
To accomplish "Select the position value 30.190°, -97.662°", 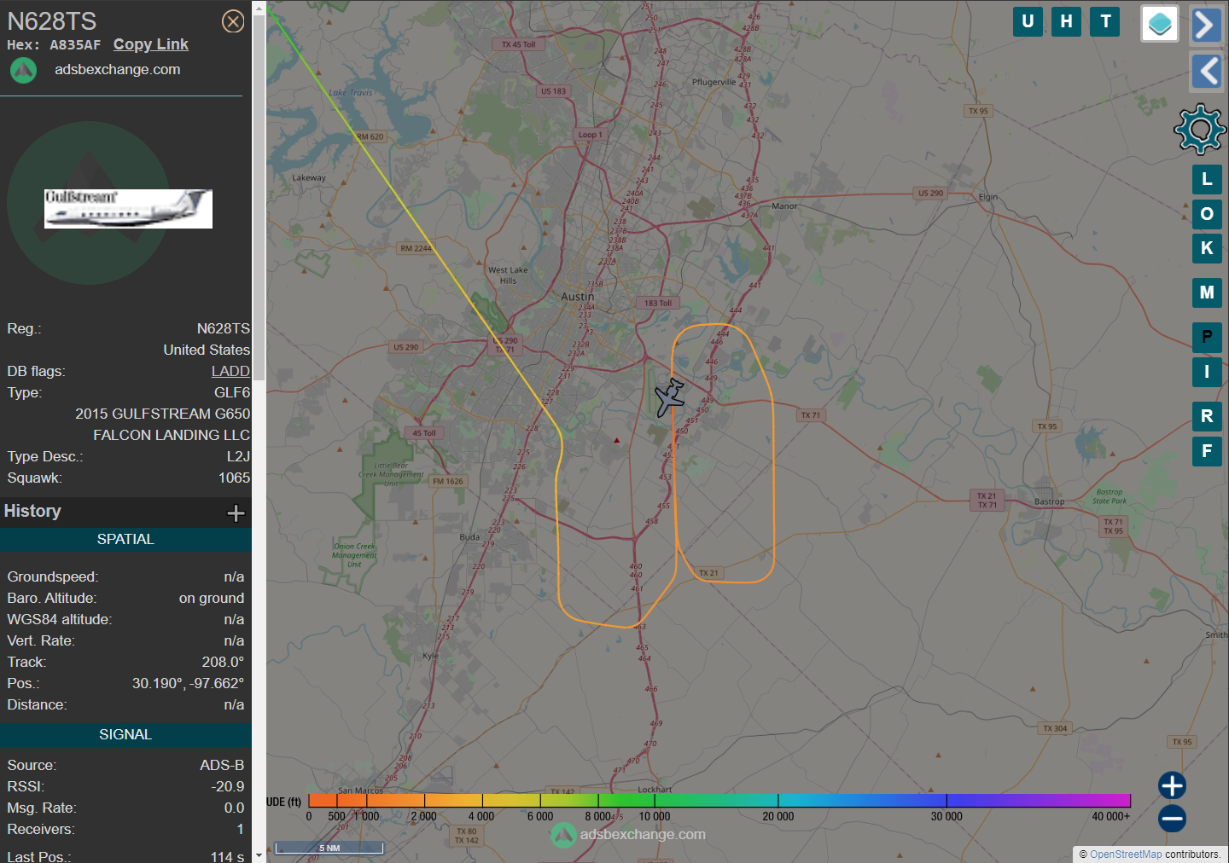I will [x=188, y=684].
